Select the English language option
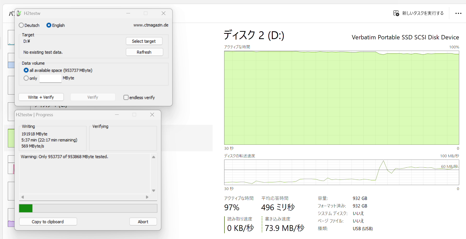Viewport: 466px width, 239px height. pos(49,25)
